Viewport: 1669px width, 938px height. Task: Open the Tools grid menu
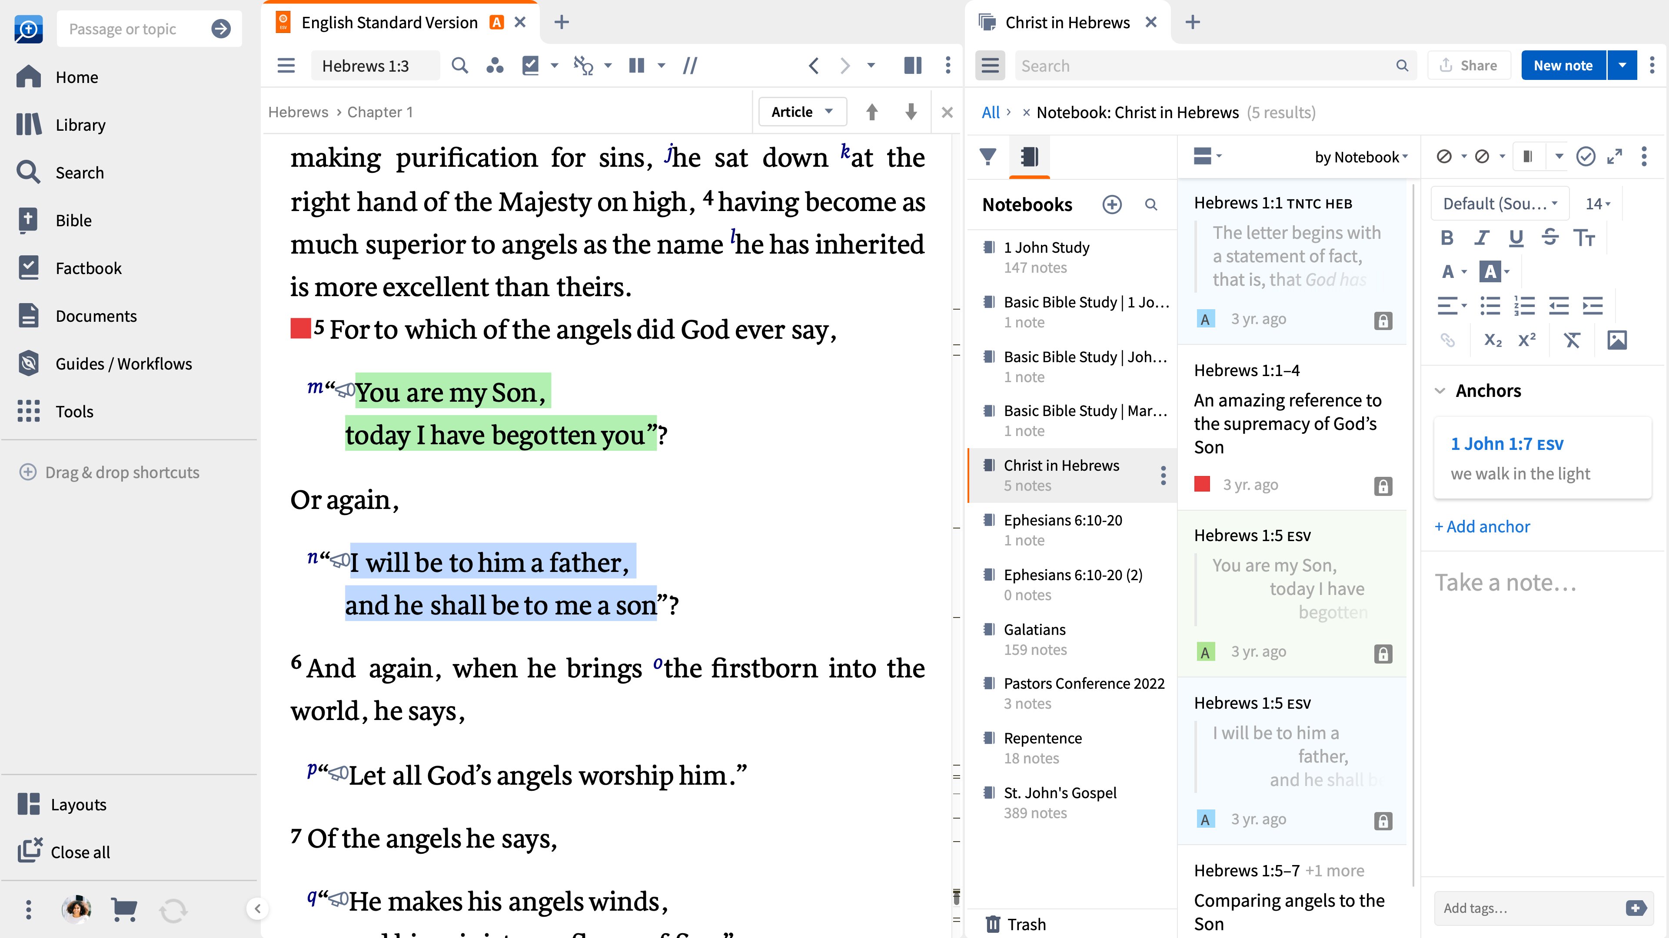click(x=56, y=411)
